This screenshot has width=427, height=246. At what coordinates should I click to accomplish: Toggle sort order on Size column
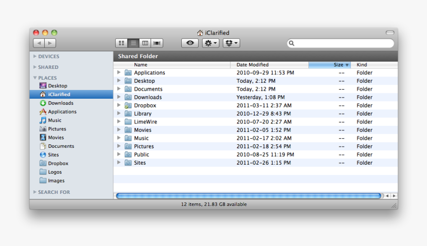330,65
